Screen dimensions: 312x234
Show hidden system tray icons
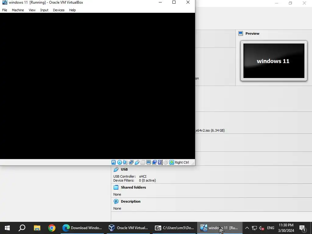click(x=247, y=228)
